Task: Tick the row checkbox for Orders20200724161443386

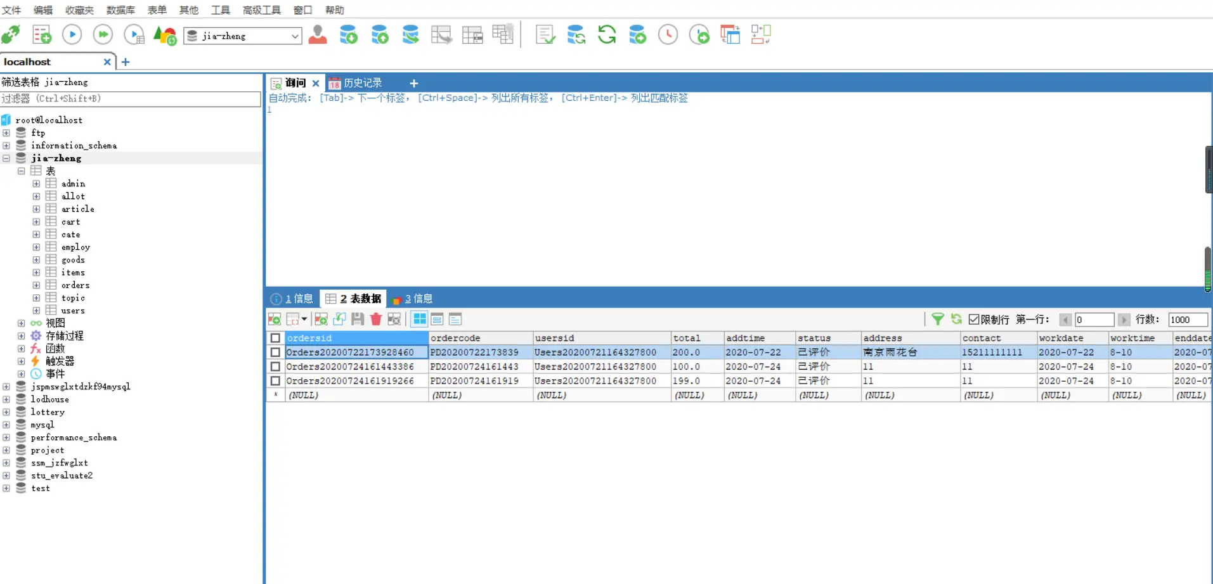Action: coord(275,367)
